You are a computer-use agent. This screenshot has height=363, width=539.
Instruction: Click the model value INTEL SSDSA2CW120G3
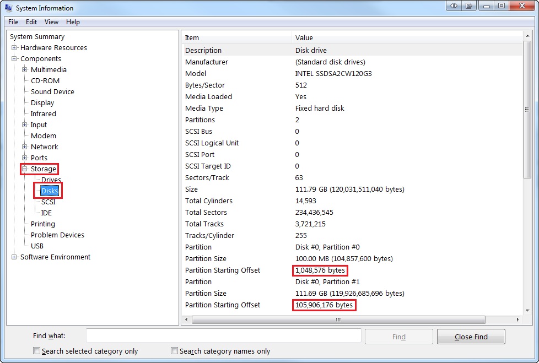tap(333, 73)
